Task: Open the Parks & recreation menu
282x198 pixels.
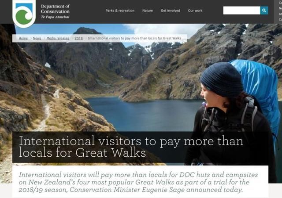Action: click(x=120, y=11)
